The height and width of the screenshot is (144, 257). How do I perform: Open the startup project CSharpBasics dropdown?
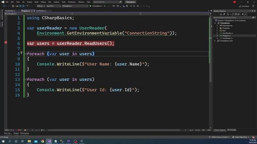point(75,6)
